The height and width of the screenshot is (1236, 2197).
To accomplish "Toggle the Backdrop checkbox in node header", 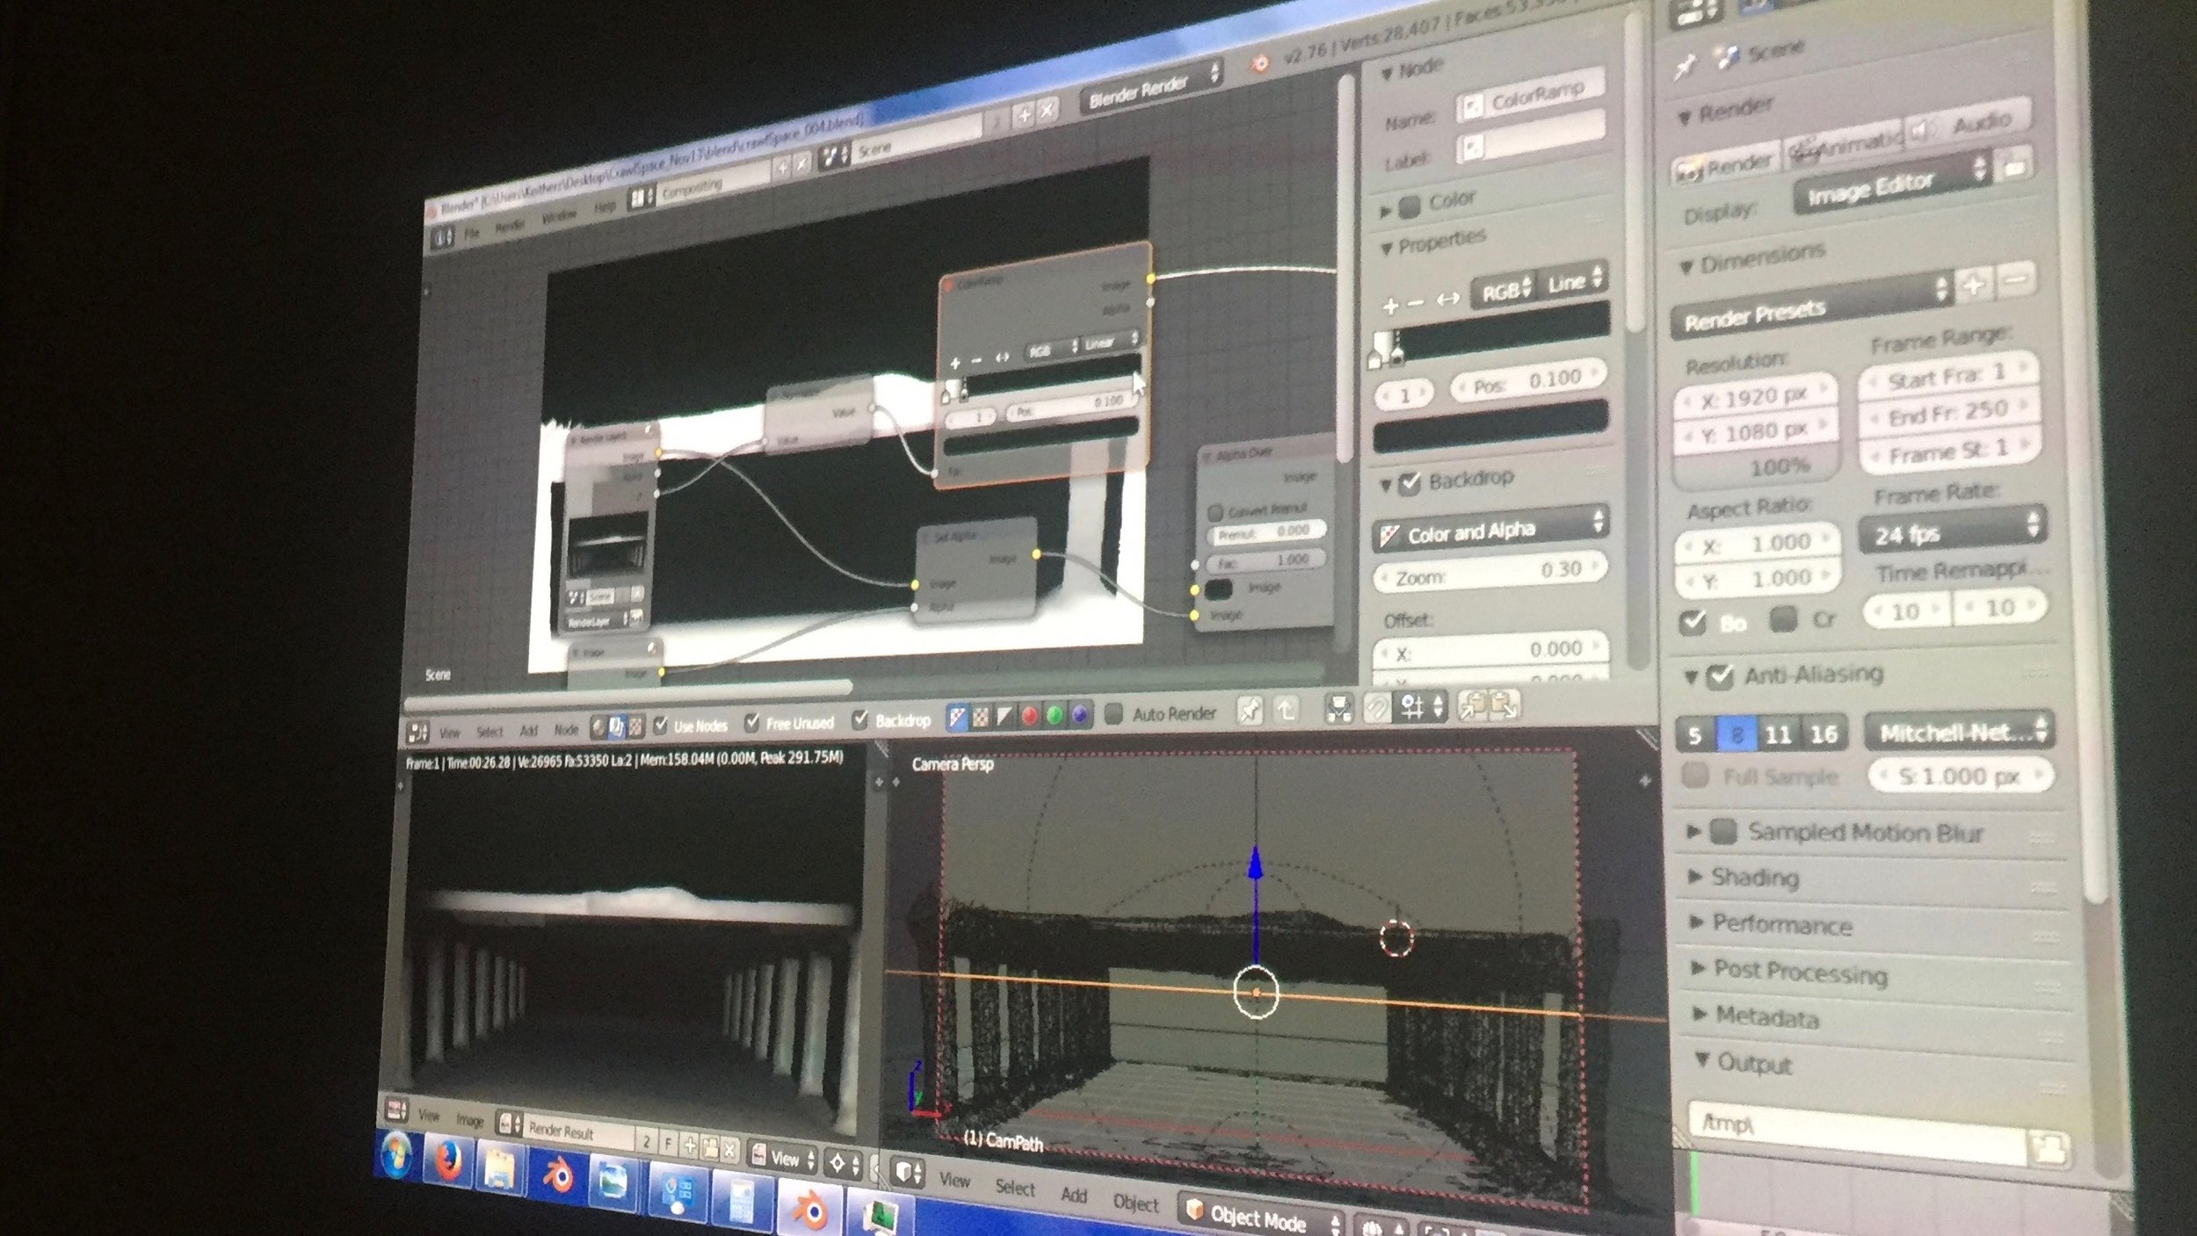I will click(x=861, y=719).
